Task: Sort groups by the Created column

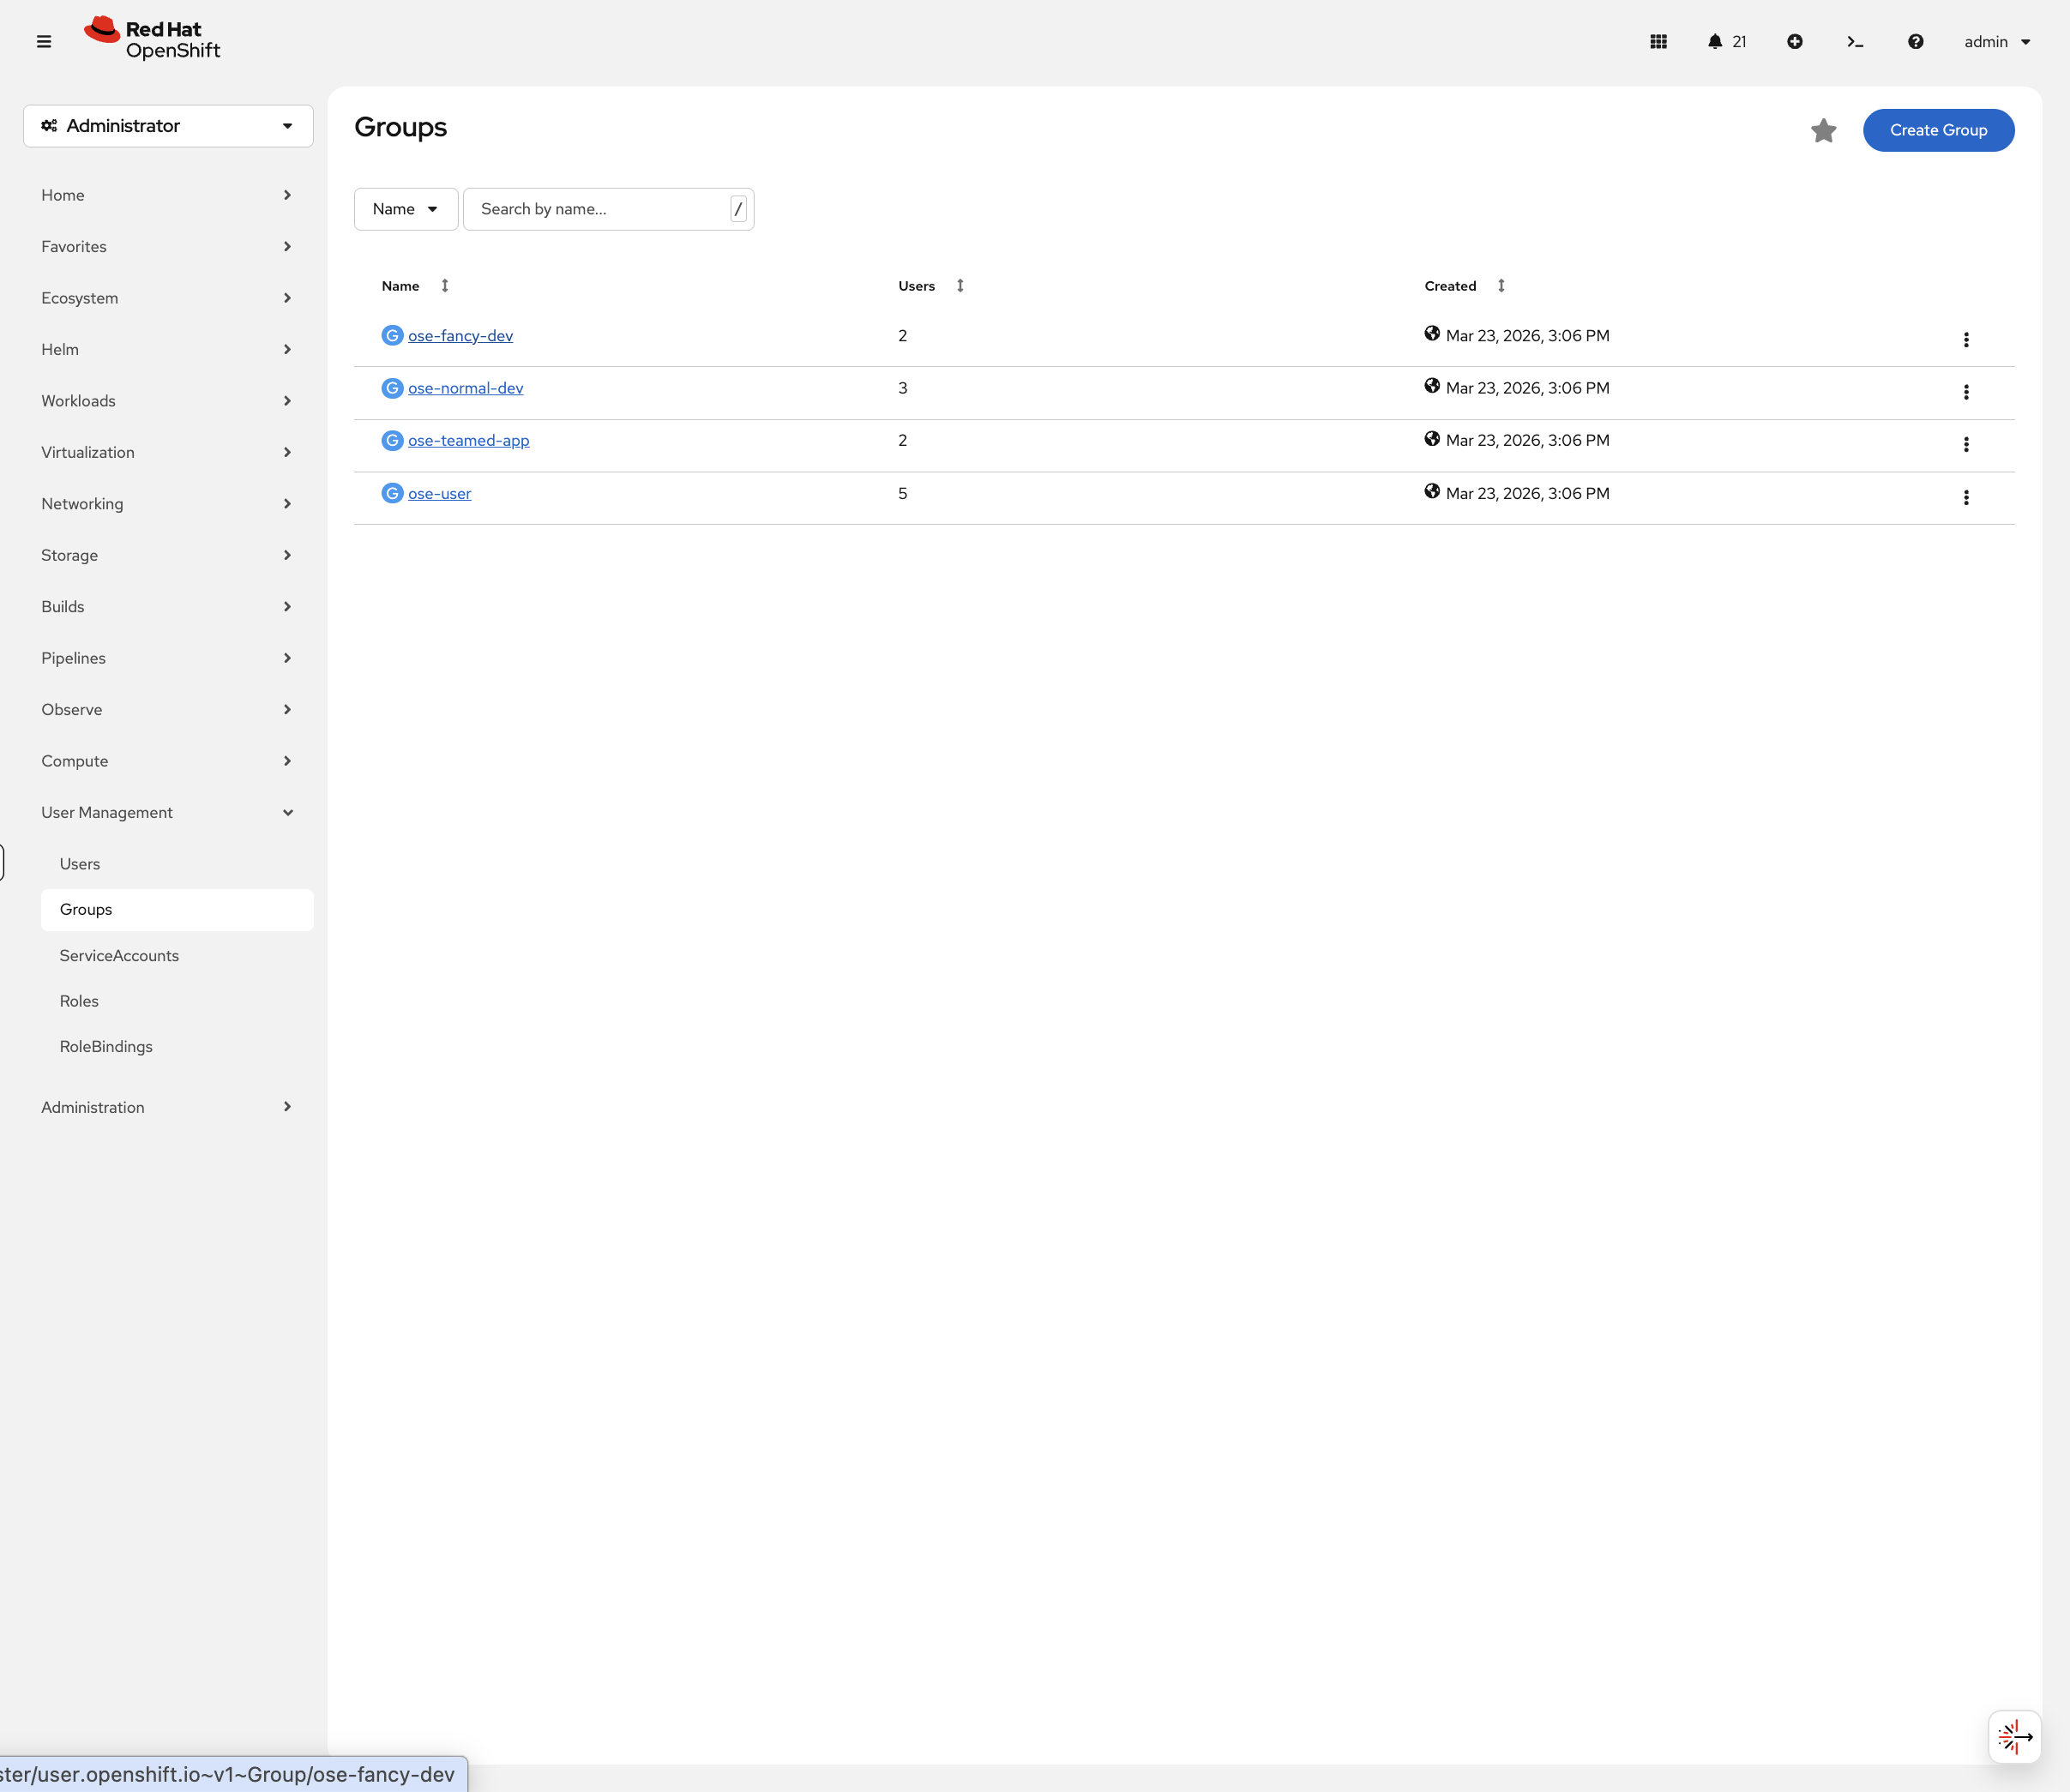Action: [1501, 286]
